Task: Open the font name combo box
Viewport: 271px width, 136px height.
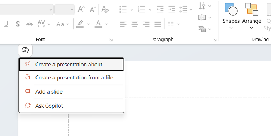Action: [26, 9]
